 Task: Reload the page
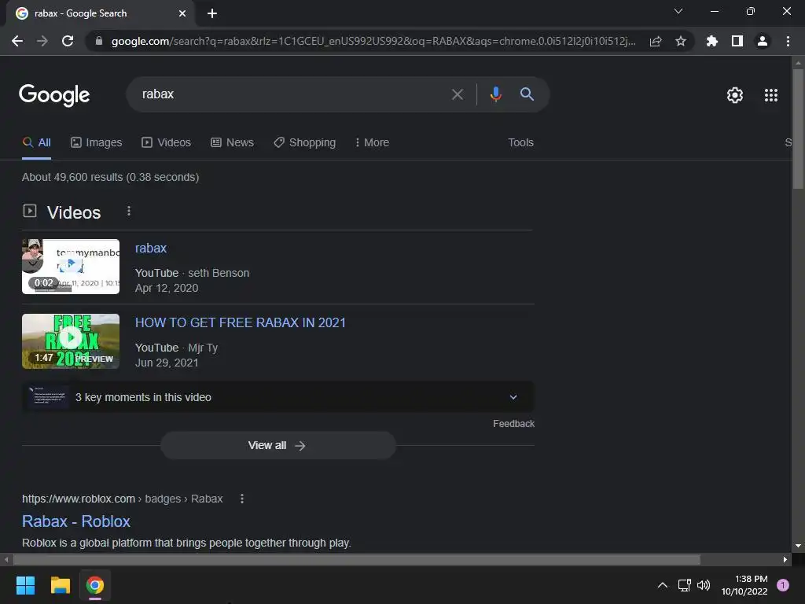(x=68, y=41)
